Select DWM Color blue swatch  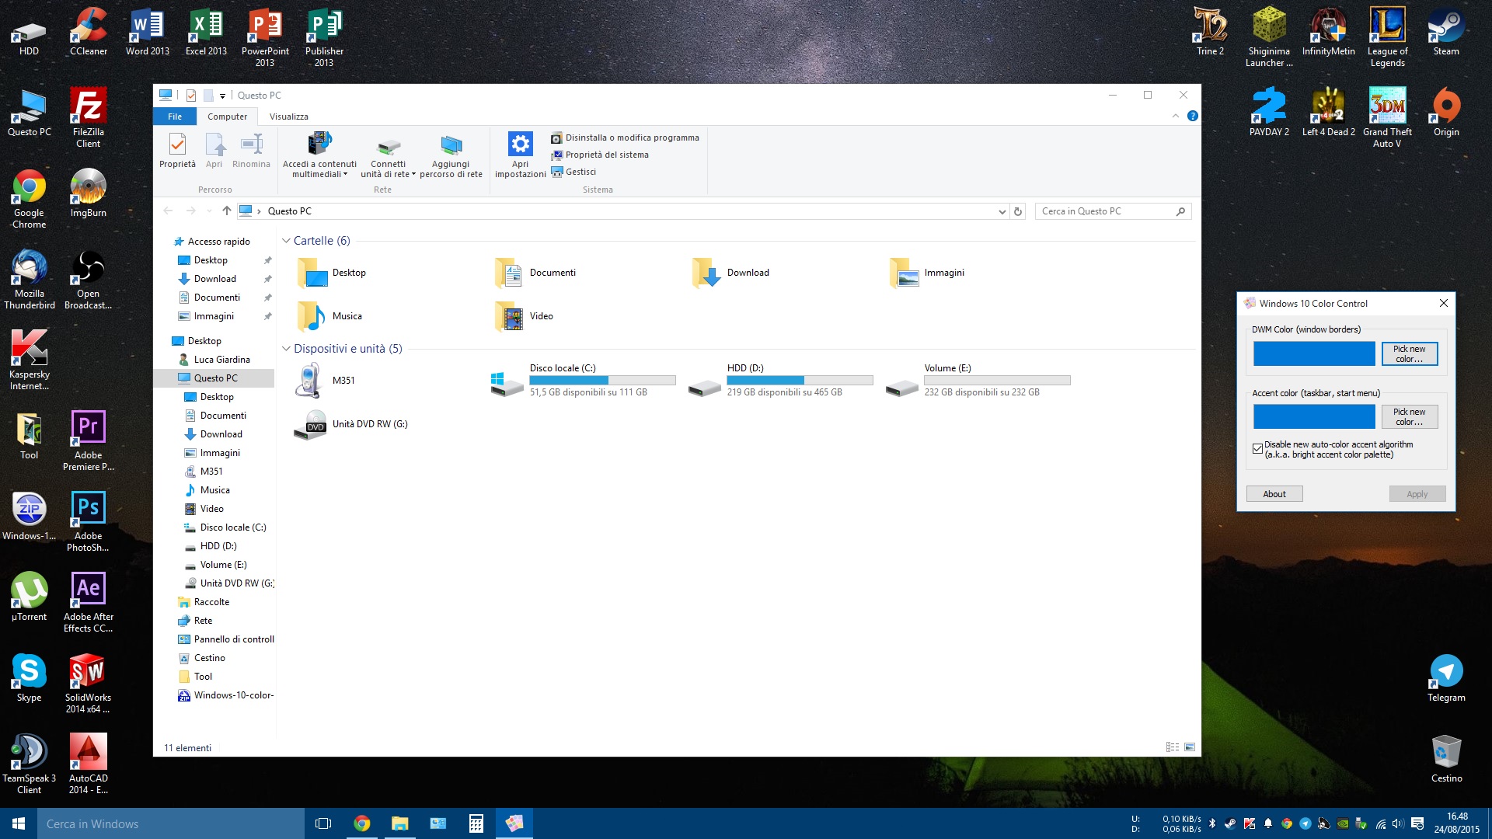click(x=1314, y=353)
